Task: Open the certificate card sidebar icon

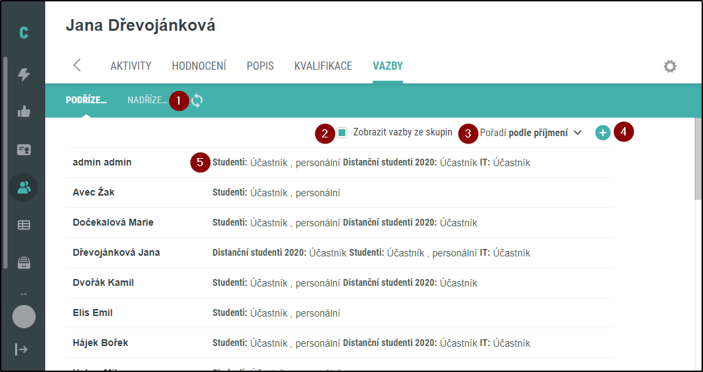Action: click(24, 150)
